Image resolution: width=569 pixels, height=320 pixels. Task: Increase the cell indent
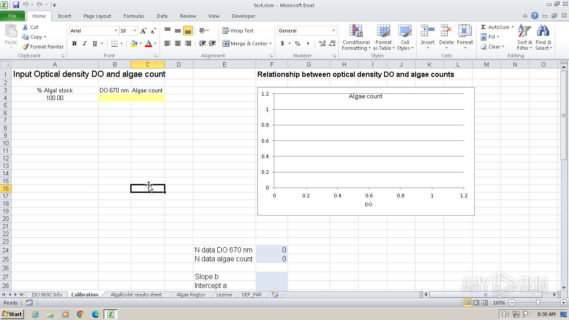(212, 44)
